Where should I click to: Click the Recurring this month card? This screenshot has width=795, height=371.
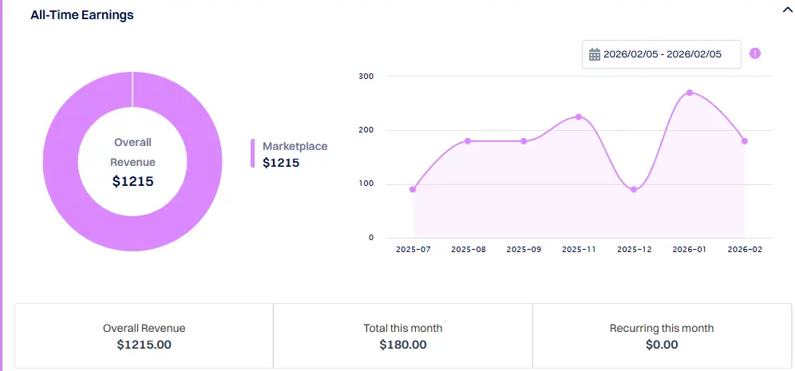[662, 336]
